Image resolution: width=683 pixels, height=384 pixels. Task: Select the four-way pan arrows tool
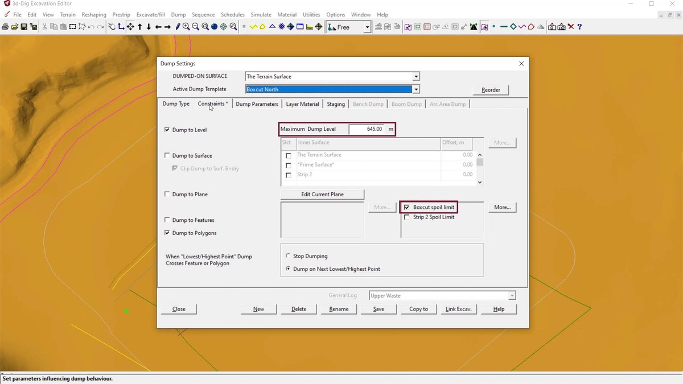(x=130, y=27)
